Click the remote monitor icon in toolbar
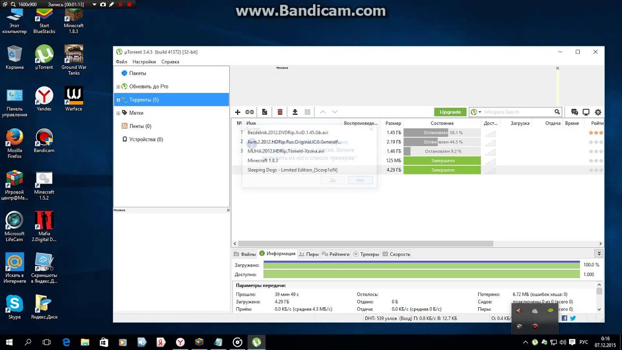 pyautogui.click(x=586, y=112)
